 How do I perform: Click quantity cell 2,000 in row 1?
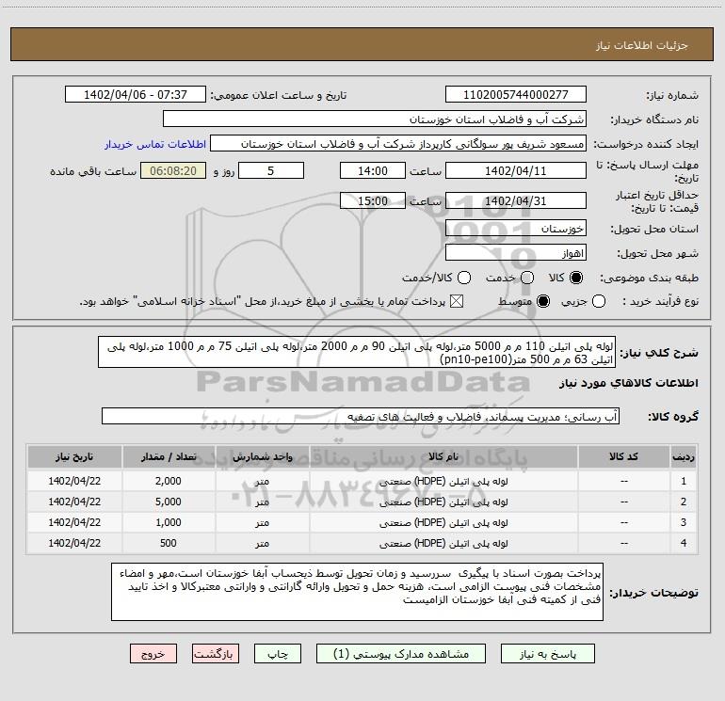[169, 481]
